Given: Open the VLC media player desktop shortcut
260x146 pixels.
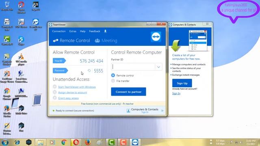Looking at the screenshot, I should [x=21, y=60].
